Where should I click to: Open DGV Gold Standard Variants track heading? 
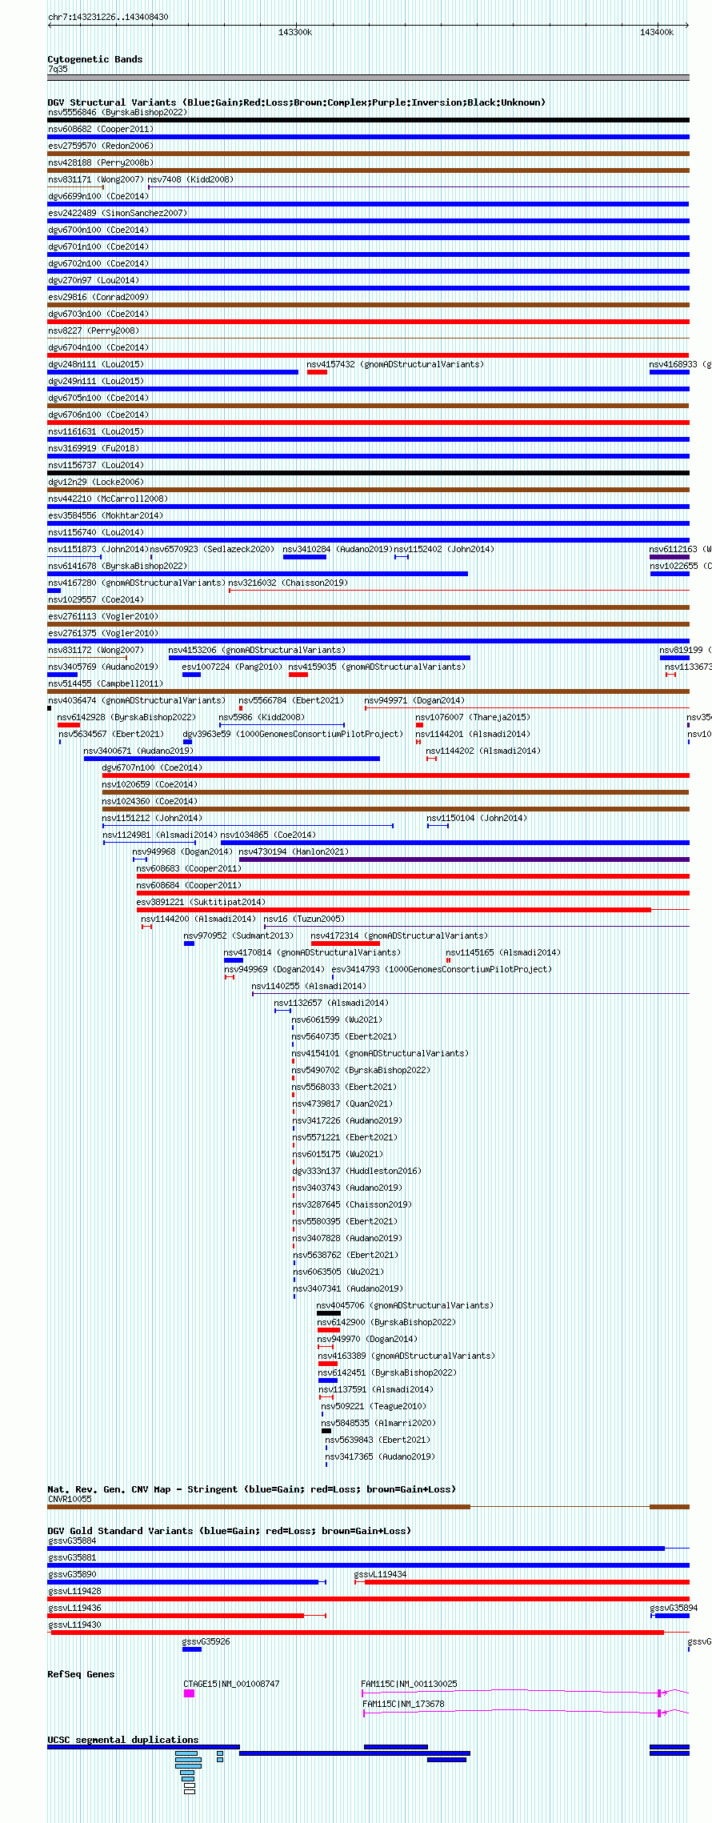(229, 1531)
